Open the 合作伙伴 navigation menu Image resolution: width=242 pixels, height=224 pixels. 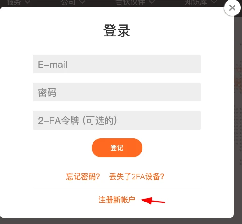(130, 3)
